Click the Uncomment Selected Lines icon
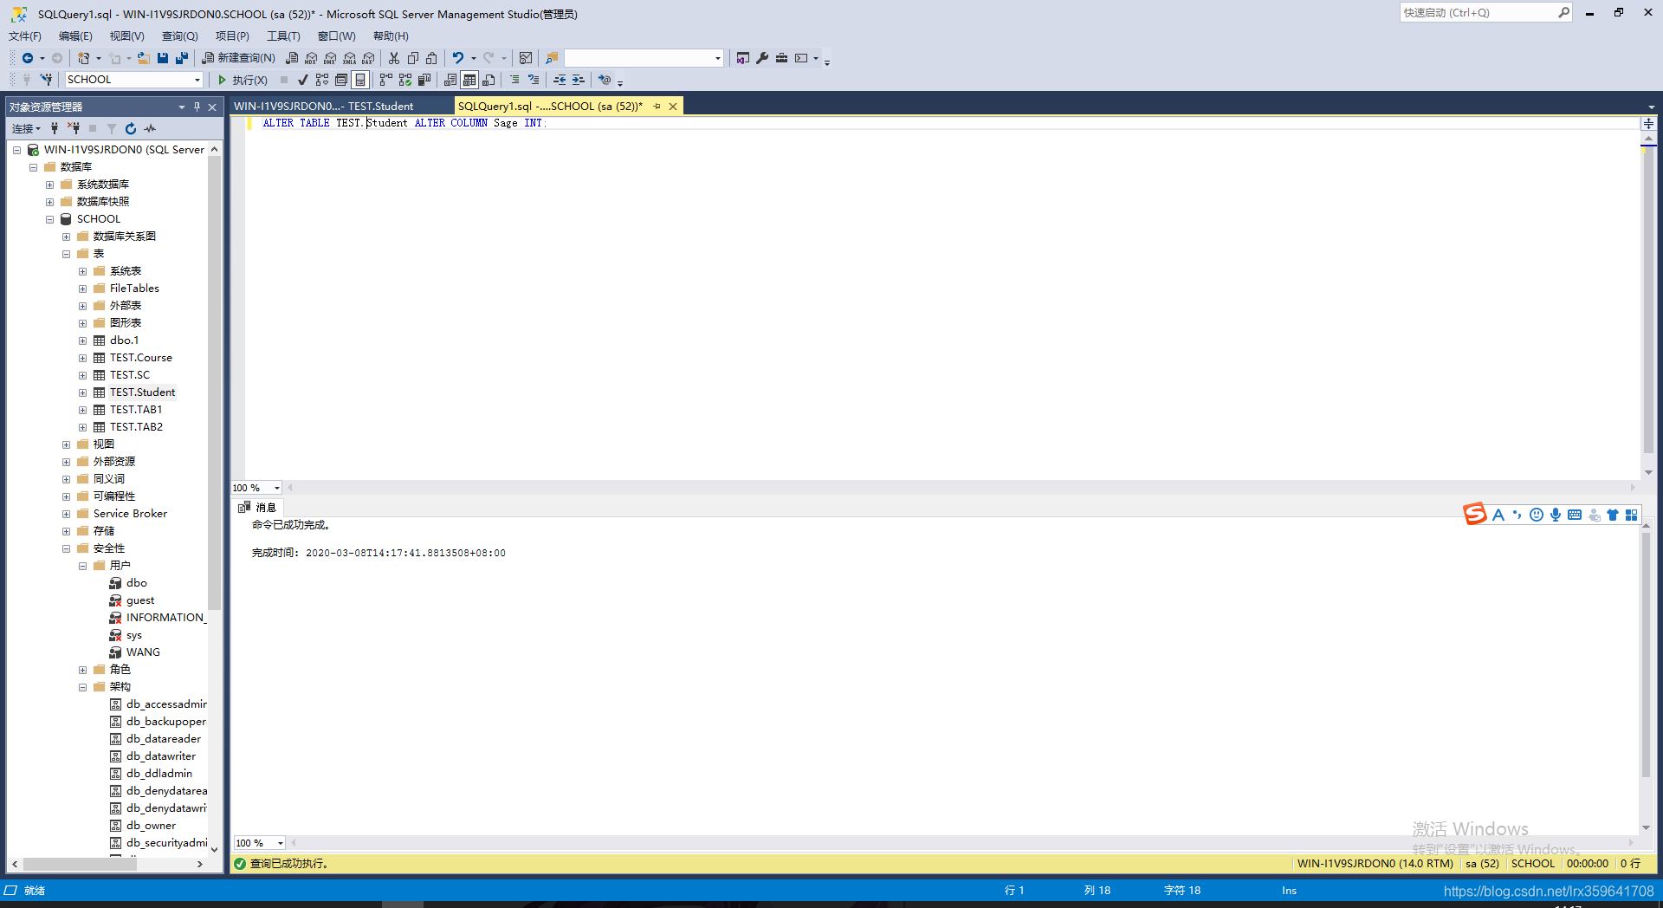 [534, 80]
